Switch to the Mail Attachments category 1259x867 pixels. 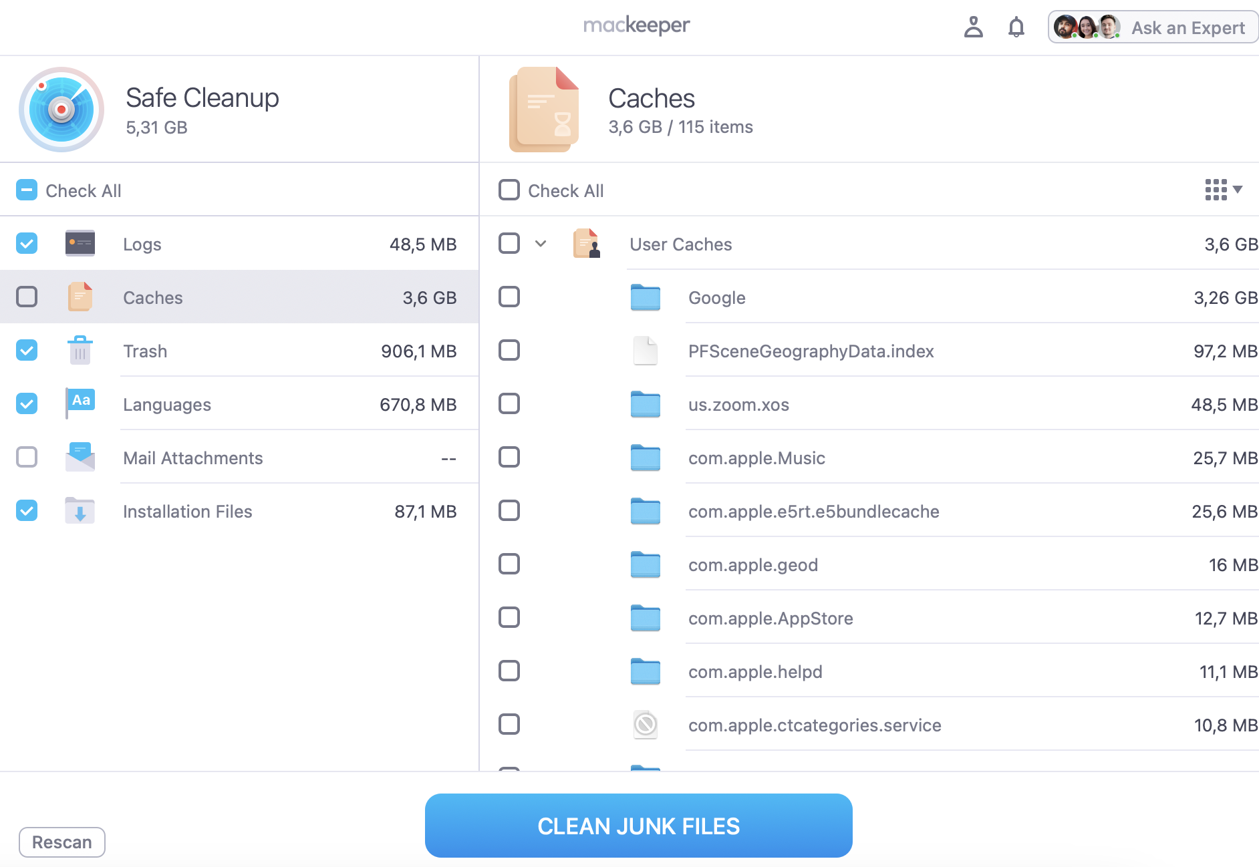tap(200, 458)
